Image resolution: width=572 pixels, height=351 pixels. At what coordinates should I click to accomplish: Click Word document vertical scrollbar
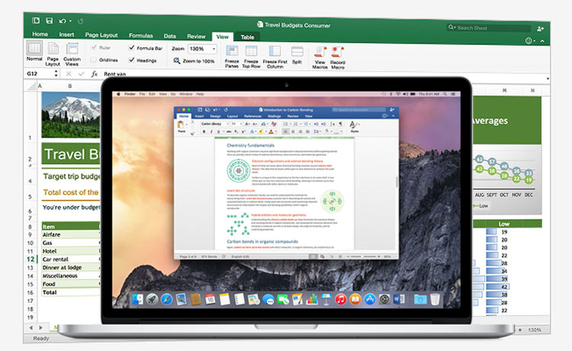click(397, 182)
